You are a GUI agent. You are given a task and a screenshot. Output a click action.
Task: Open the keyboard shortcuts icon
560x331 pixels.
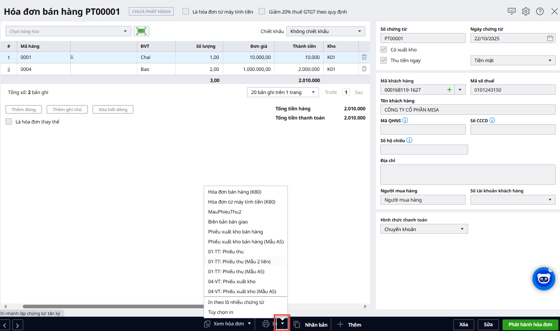(x=512, y=11)
